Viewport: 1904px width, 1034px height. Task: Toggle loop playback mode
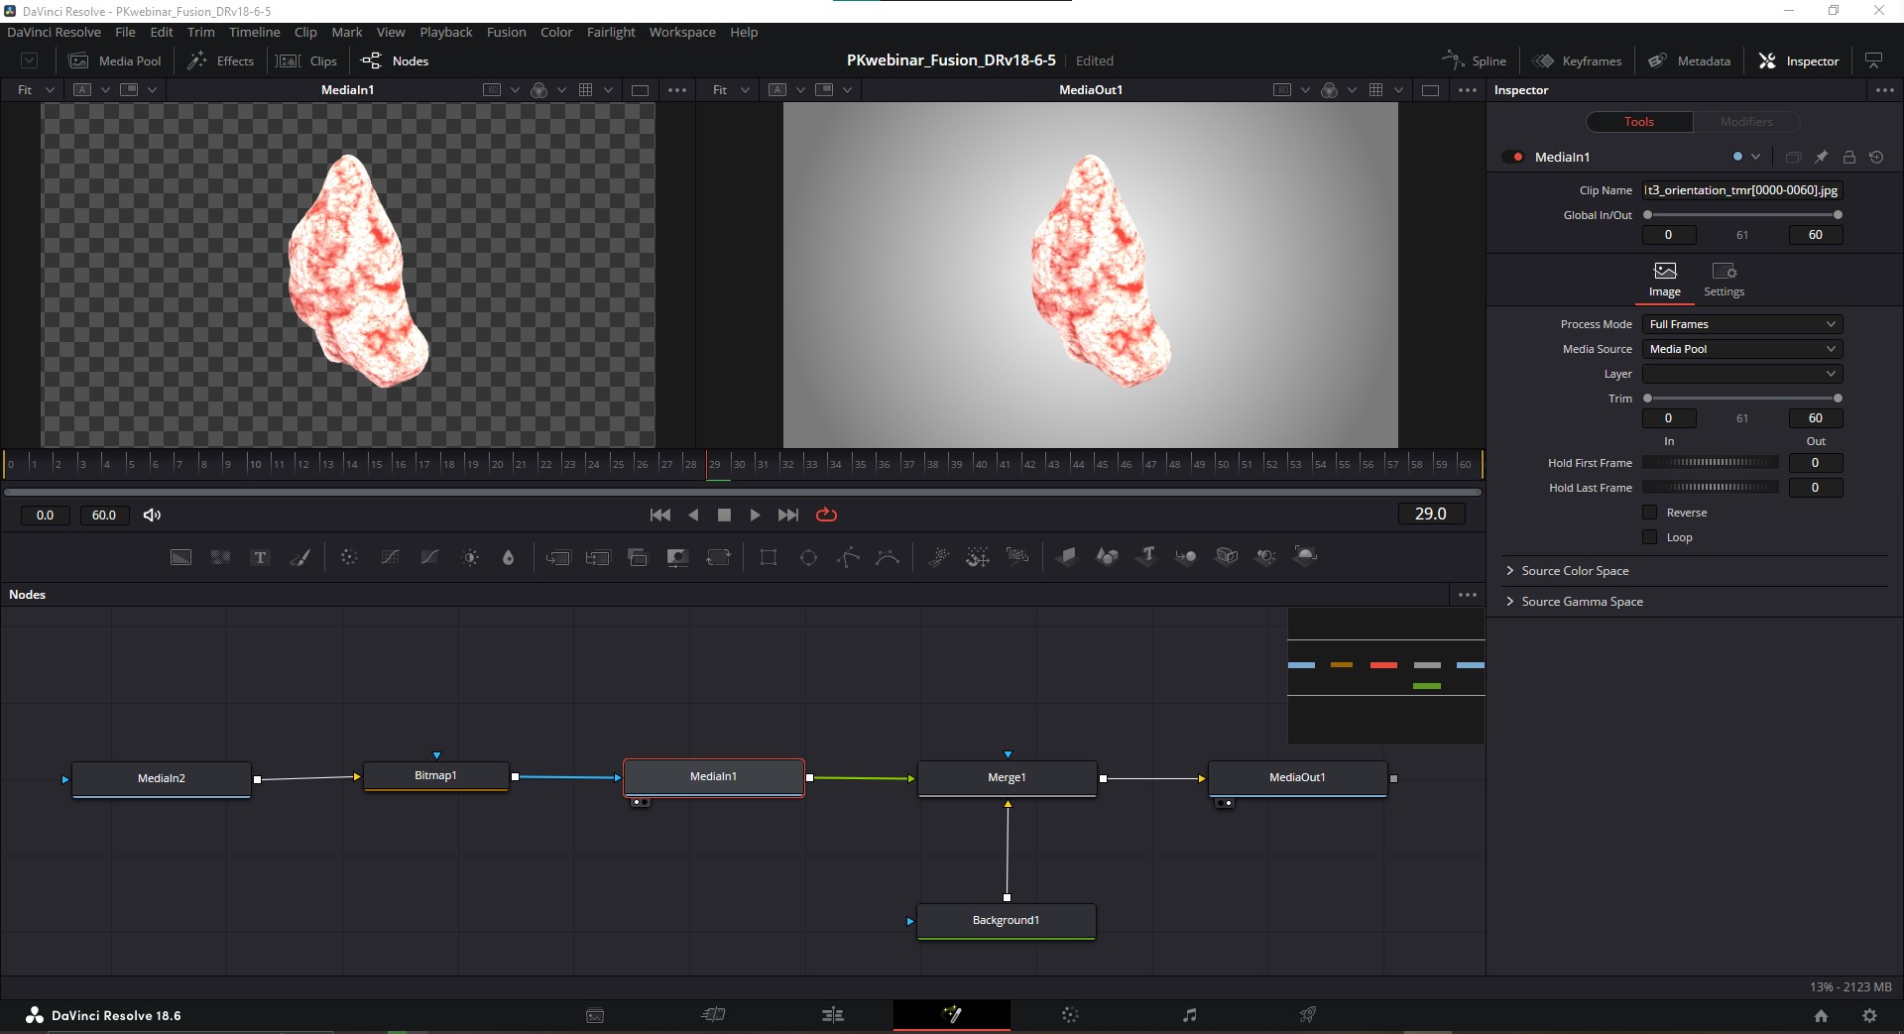[x=826, y=515]
